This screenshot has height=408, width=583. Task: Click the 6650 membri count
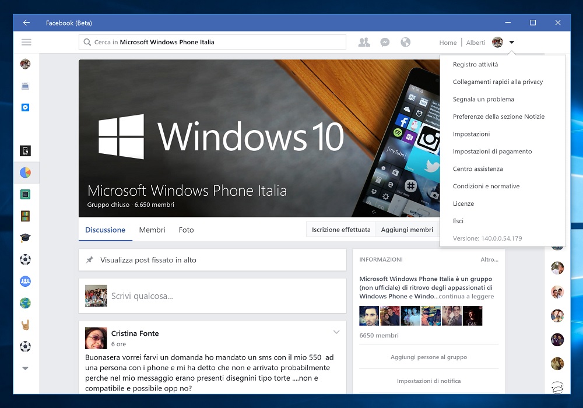(x=379, y=335)
